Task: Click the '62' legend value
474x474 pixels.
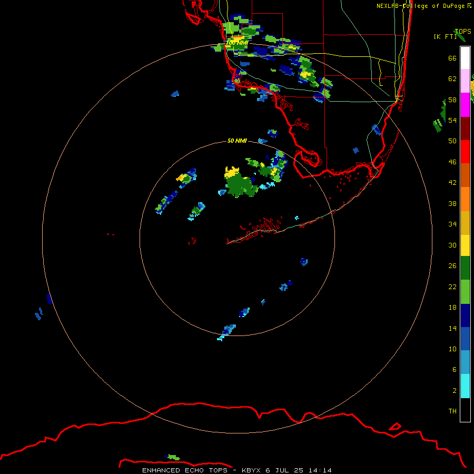Action: tap(452, 79)
